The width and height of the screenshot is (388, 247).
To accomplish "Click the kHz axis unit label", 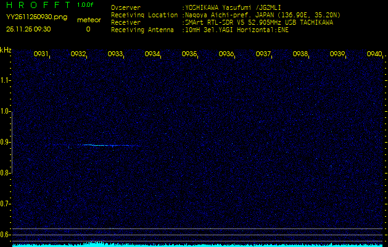I will (6, 50).
